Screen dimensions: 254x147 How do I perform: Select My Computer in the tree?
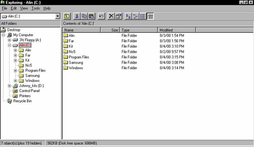(x=23, y=35)
